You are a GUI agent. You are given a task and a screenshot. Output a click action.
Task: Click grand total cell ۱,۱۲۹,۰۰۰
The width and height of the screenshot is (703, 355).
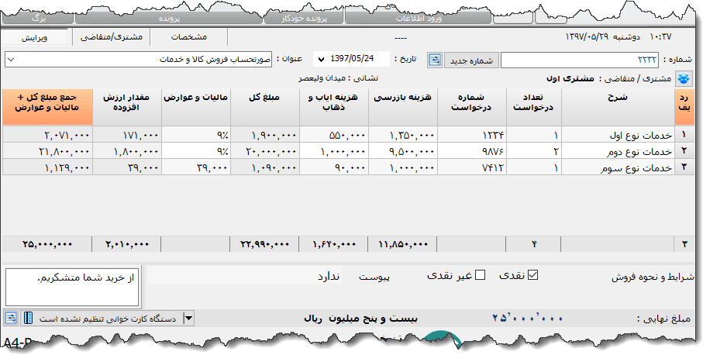pyautogui.click(x=47, y=167)
